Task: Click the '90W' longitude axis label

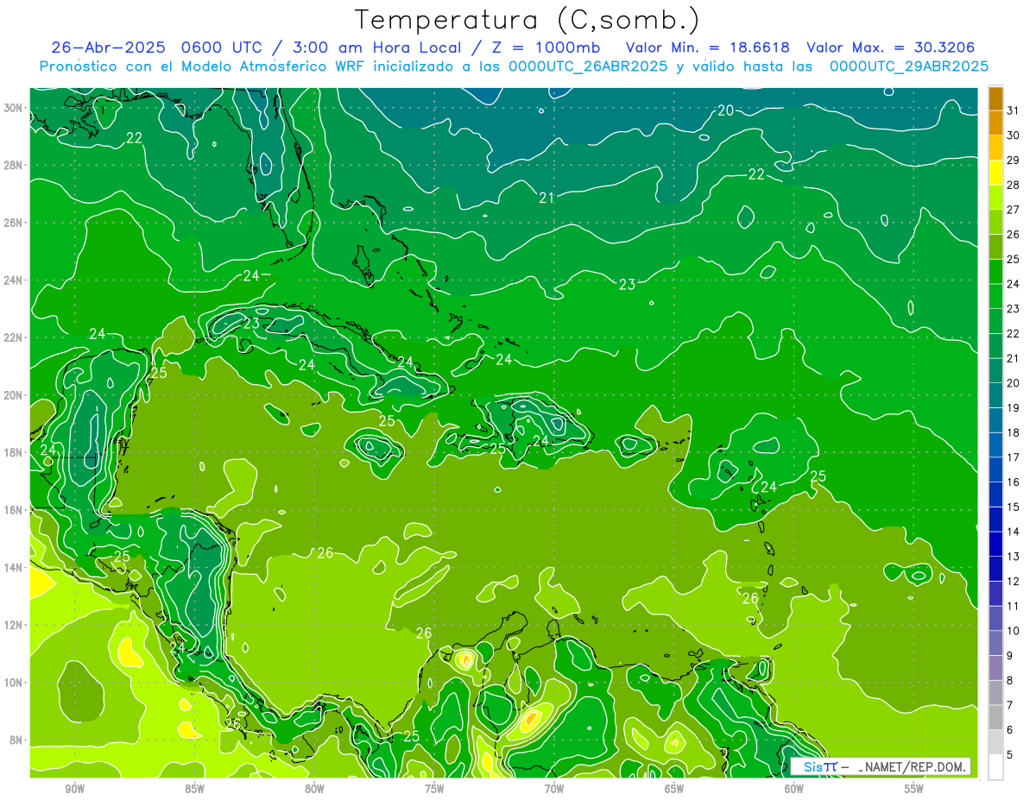Action: pyautogui.click(x=74, y=790)
